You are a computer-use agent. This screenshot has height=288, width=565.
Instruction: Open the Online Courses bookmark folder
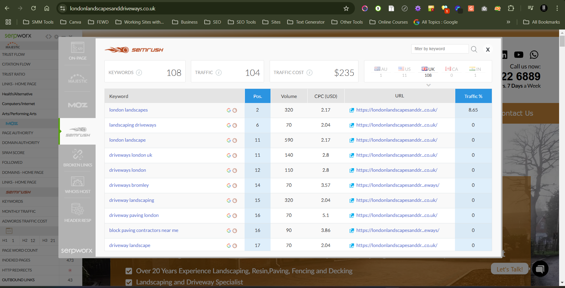click(389, 22)
